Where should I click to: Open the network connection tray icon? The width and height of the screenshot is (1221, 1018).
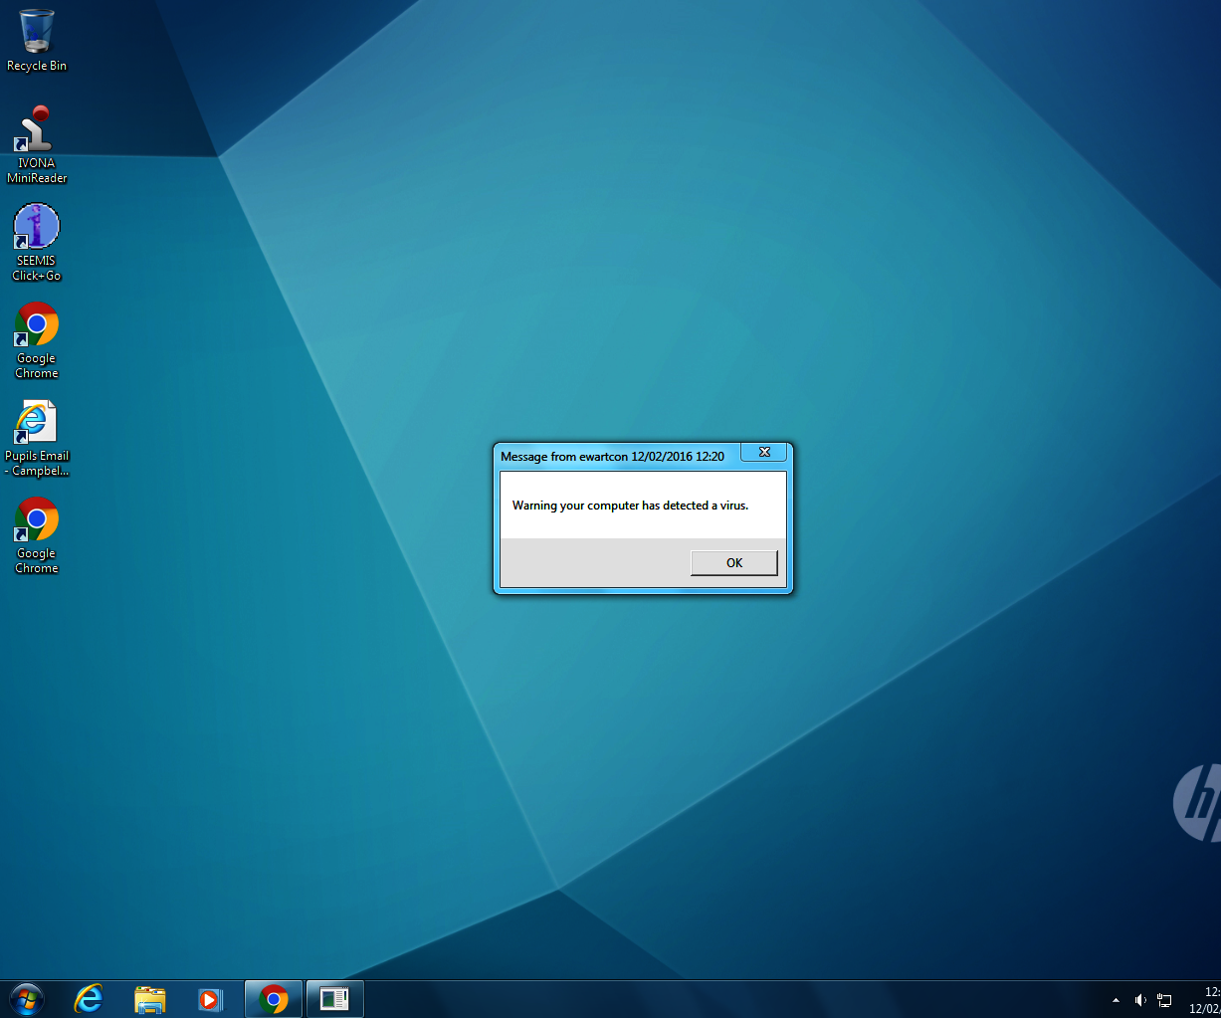point(1164,1000)
